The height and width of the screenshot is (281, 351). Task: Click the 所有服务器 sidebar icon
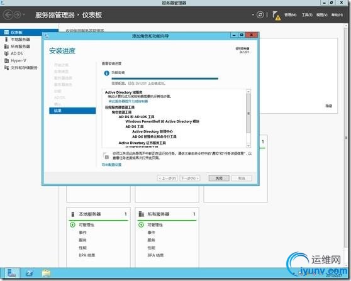tap(6, 47)
